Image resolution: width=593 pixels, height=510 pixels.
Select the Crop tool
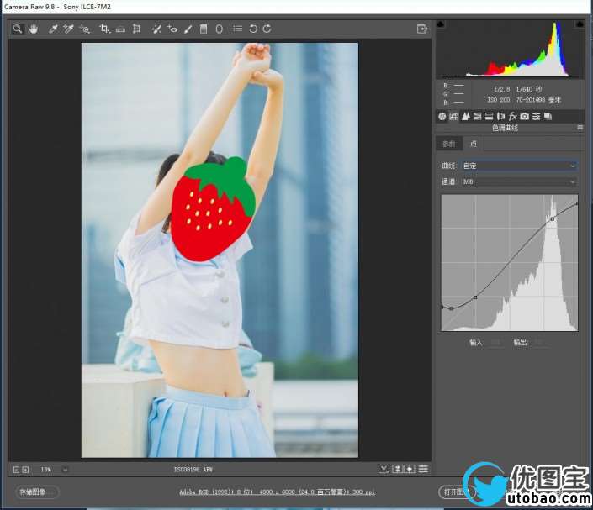(x=104, y=29)
